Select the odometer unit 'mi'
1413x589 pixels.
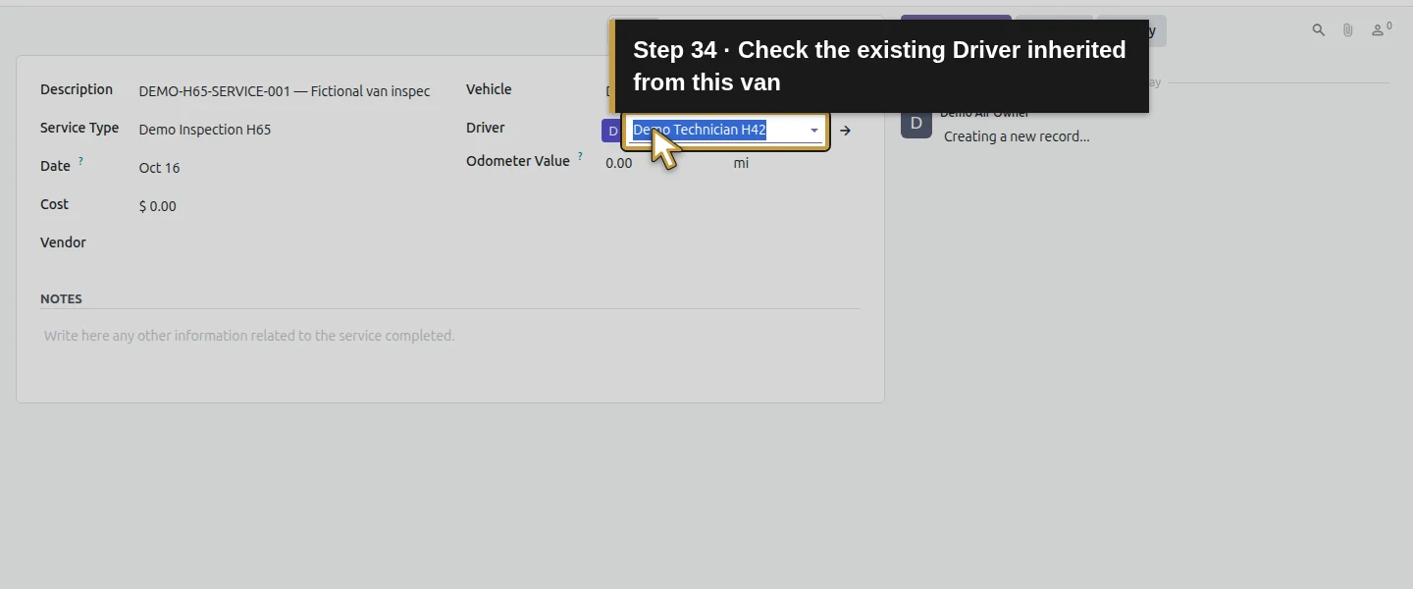pyautogui.click(x=741, y=163)
